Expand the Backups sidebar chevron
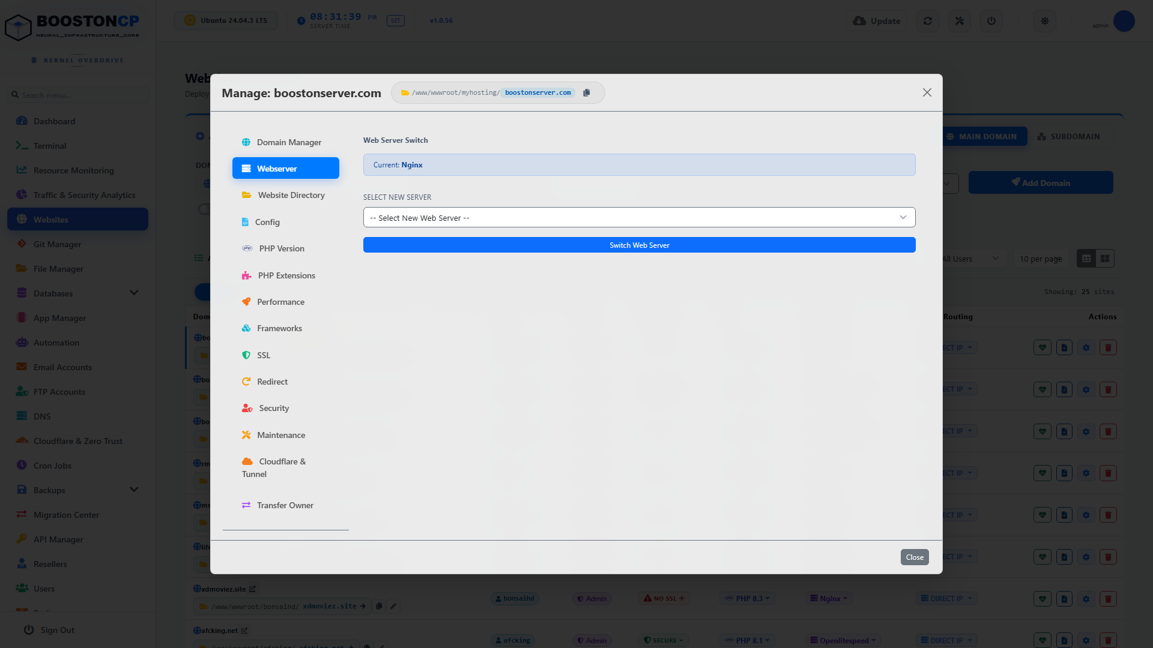Viewport: 1153px width, 648px height. coord(134,490)
